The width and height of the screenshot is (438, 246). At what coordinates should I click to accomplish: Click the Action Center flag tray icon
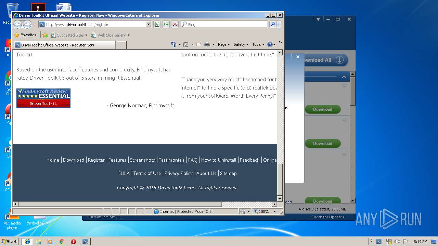pos(405,241)
